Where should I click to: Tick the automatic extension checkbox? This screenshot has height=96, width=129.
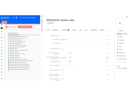click(63, 74)
